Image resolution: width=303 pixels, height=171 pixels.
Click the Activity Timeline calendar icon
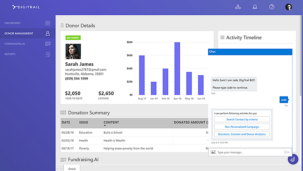(x=222, y=37)
